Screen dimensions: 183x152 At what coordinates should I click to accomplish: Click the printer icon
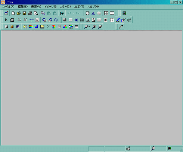point(30,13)
